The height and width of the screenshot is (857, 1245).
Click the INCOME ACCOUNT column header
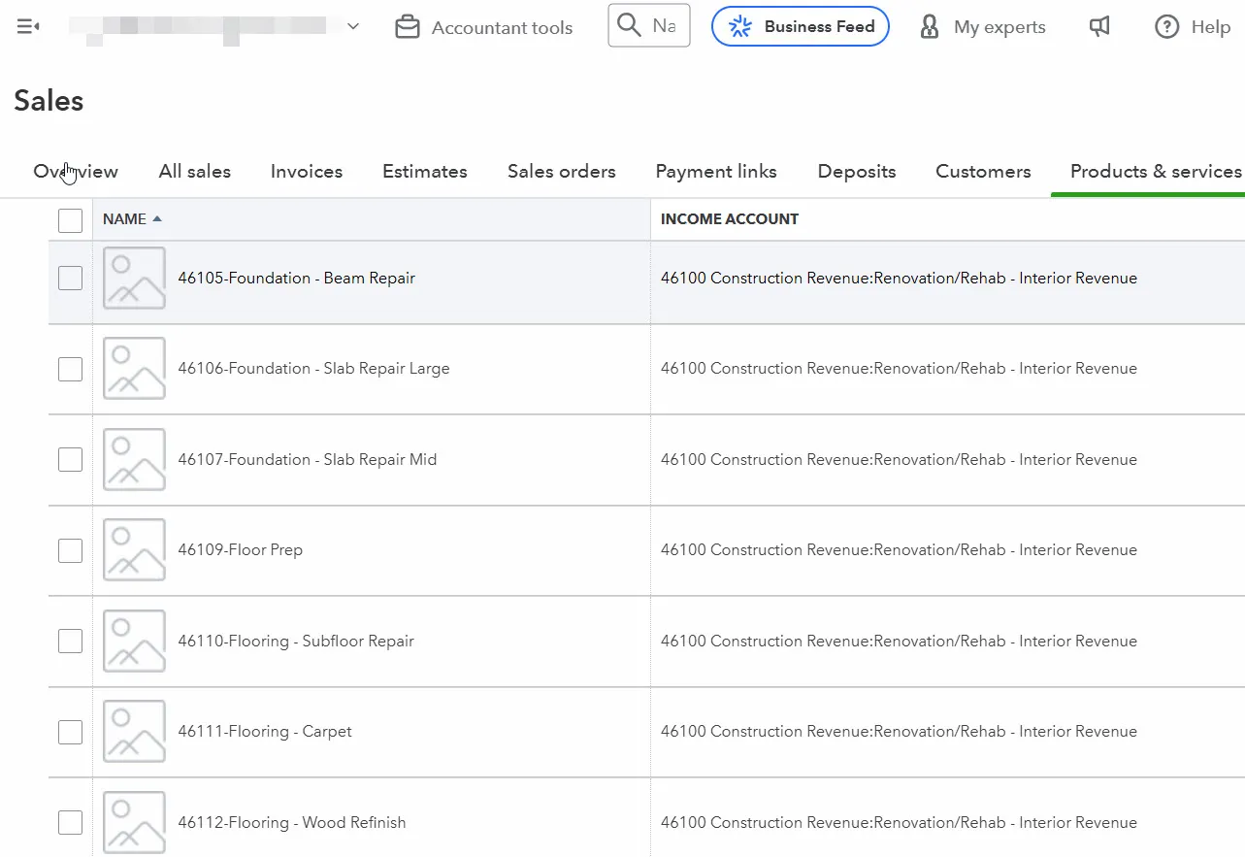729,219
